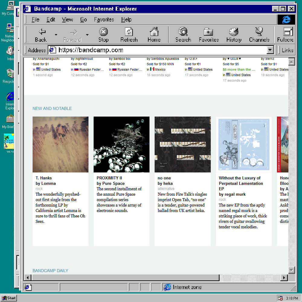Click the vertical scrollbar up arrow
The image size is (302, 302).
click(x=292, y=62)
